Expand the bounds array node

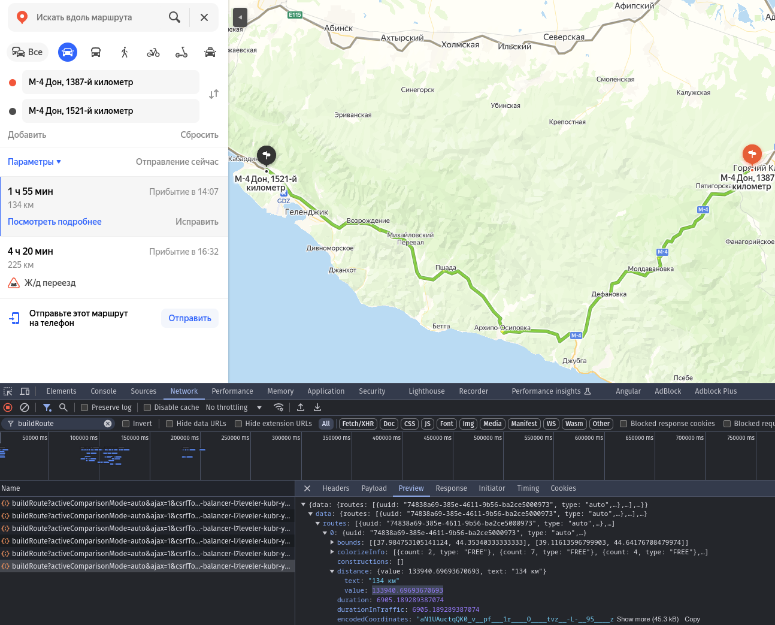(x=332, y=542)
